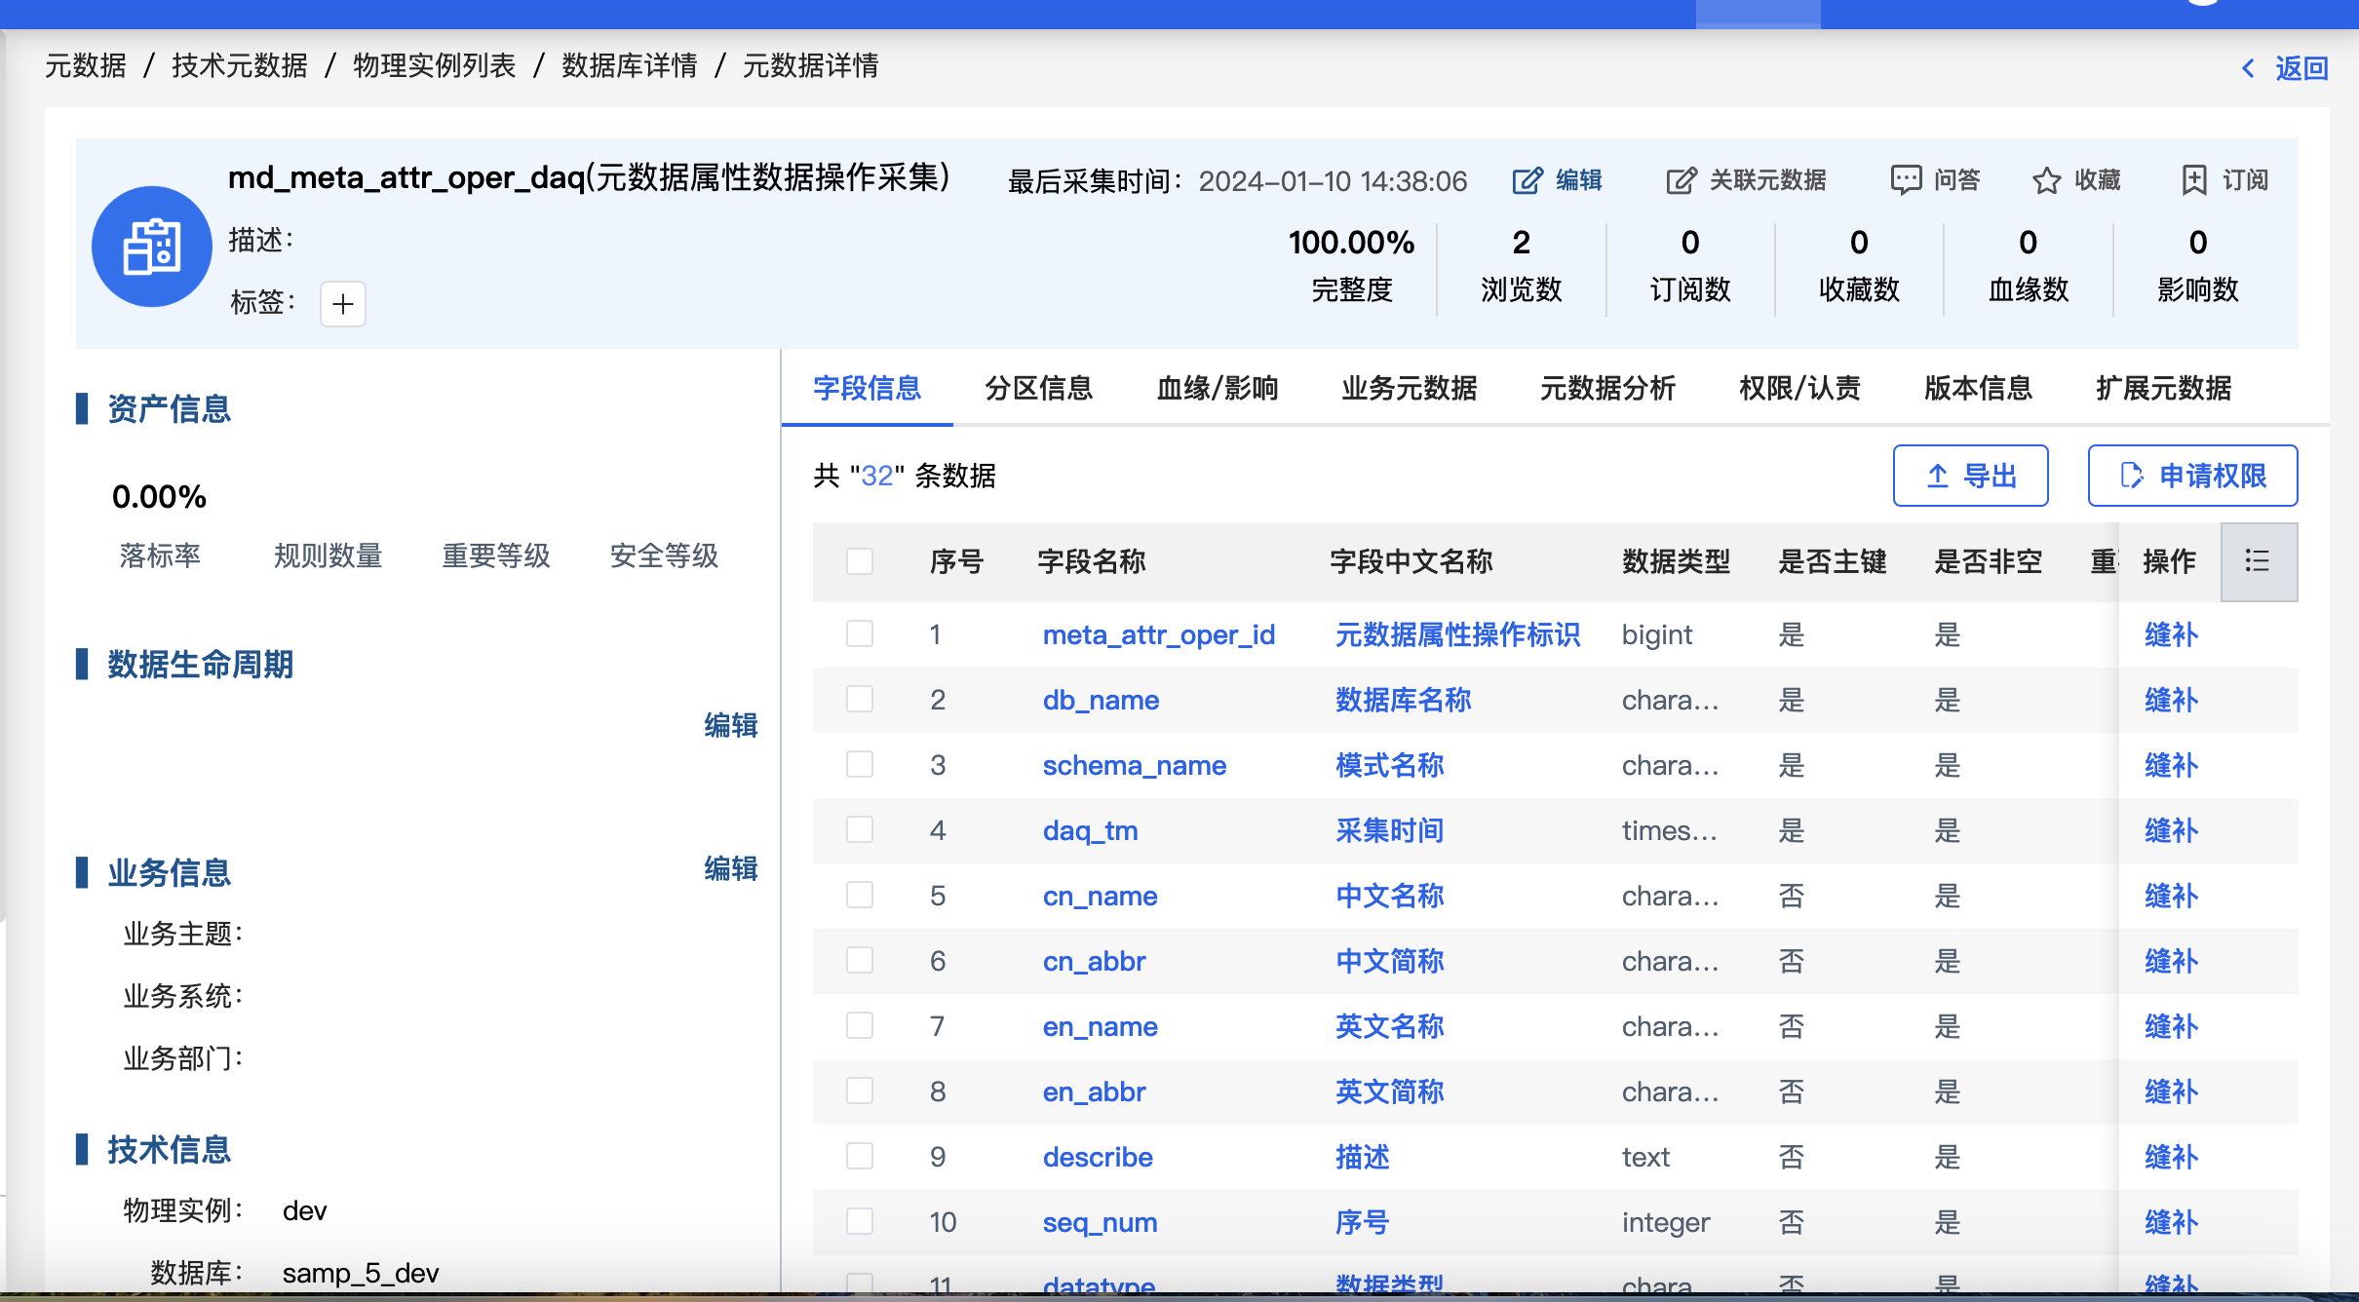Switch to the 分区信息 tab
The image size is (2359, 1302).
[1038, 388]
